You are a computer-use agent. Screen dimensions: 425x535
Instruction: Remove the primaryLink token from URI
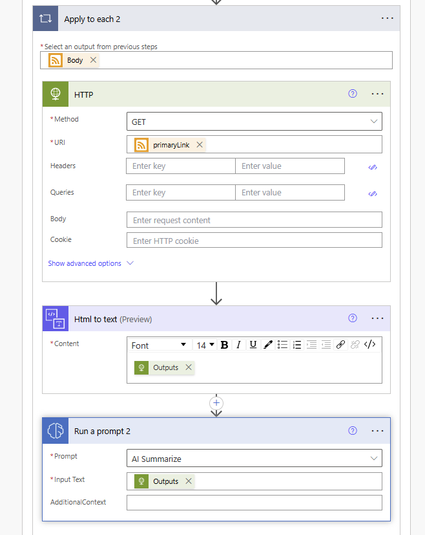[200, 145]
